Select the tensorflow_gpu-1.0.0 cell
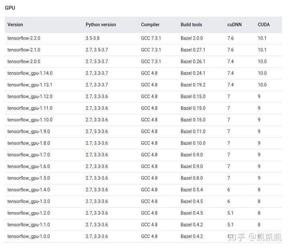This screenshot has height=249, width=289. tap(28, 236)
